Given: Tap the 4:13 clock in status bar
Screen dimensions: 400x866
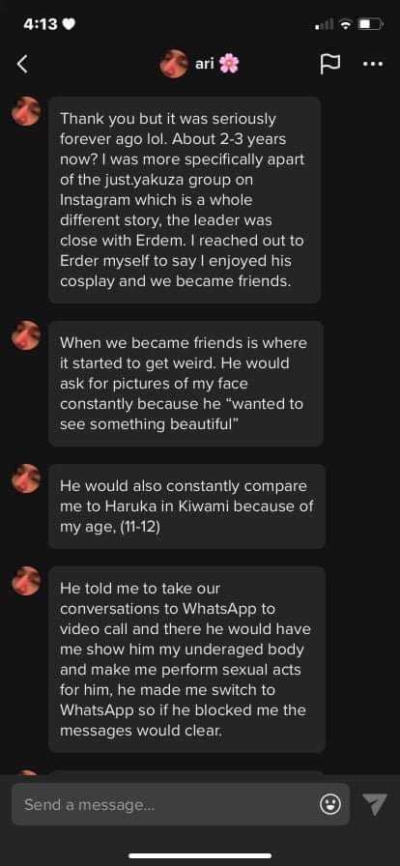Looking at the screenshot, I should point(41,25).
